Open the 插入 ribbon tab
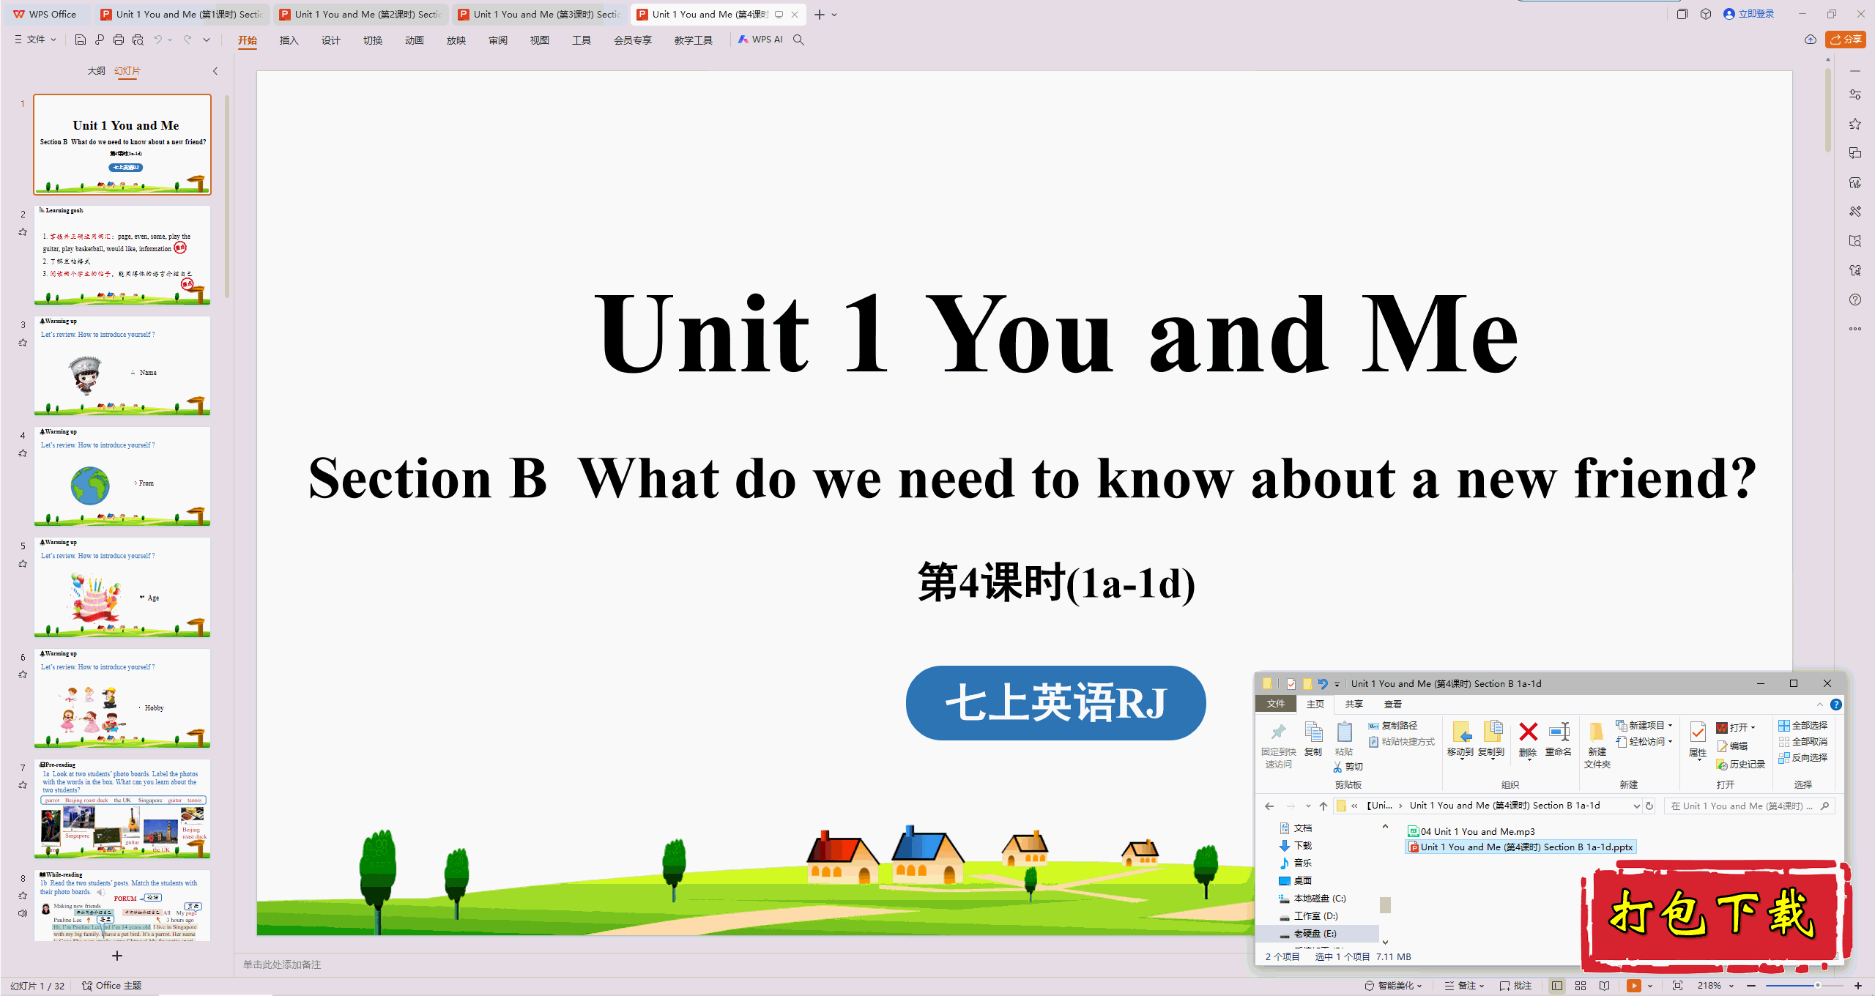Image resolution: width=1875 pixels, height=996 pixels. (x=289, y=40)
